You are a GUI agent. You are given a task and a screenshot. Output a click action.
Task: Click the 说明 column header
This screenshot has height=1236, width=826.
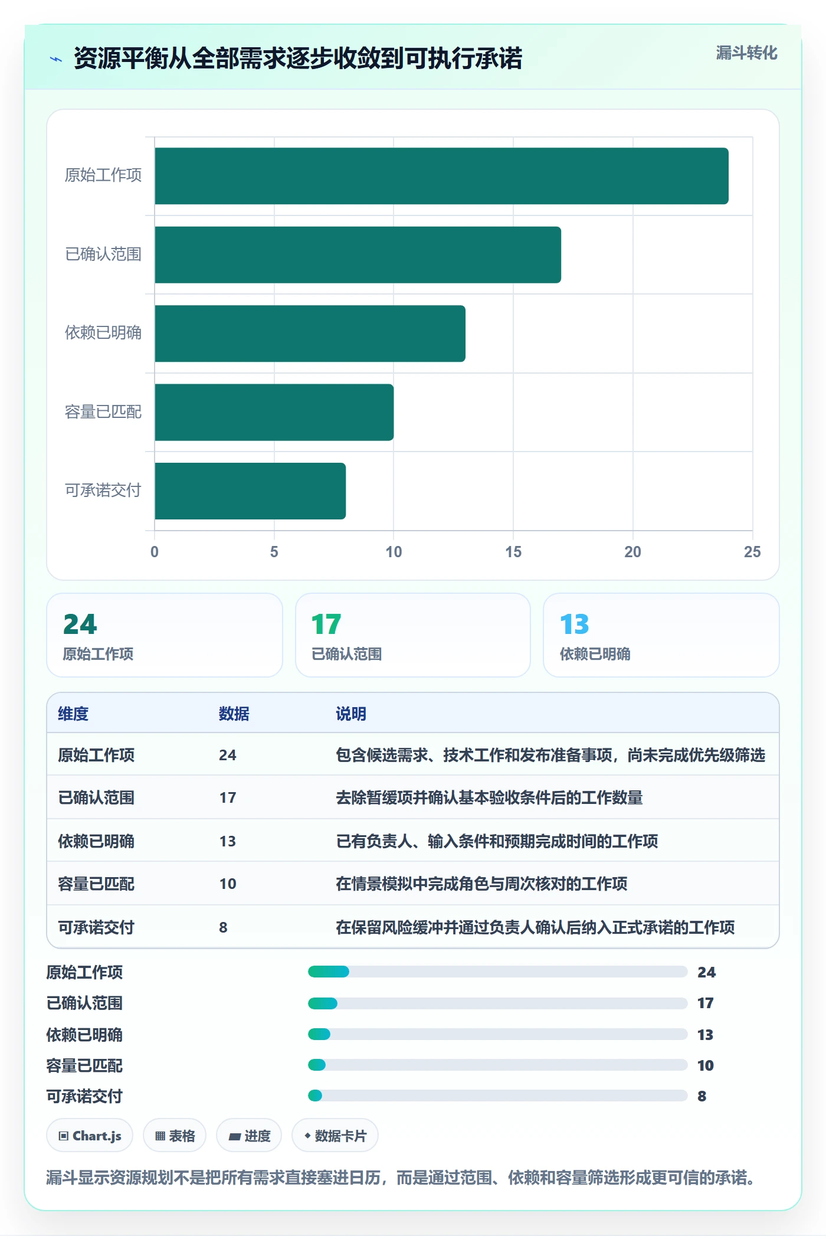click(351, 714)
